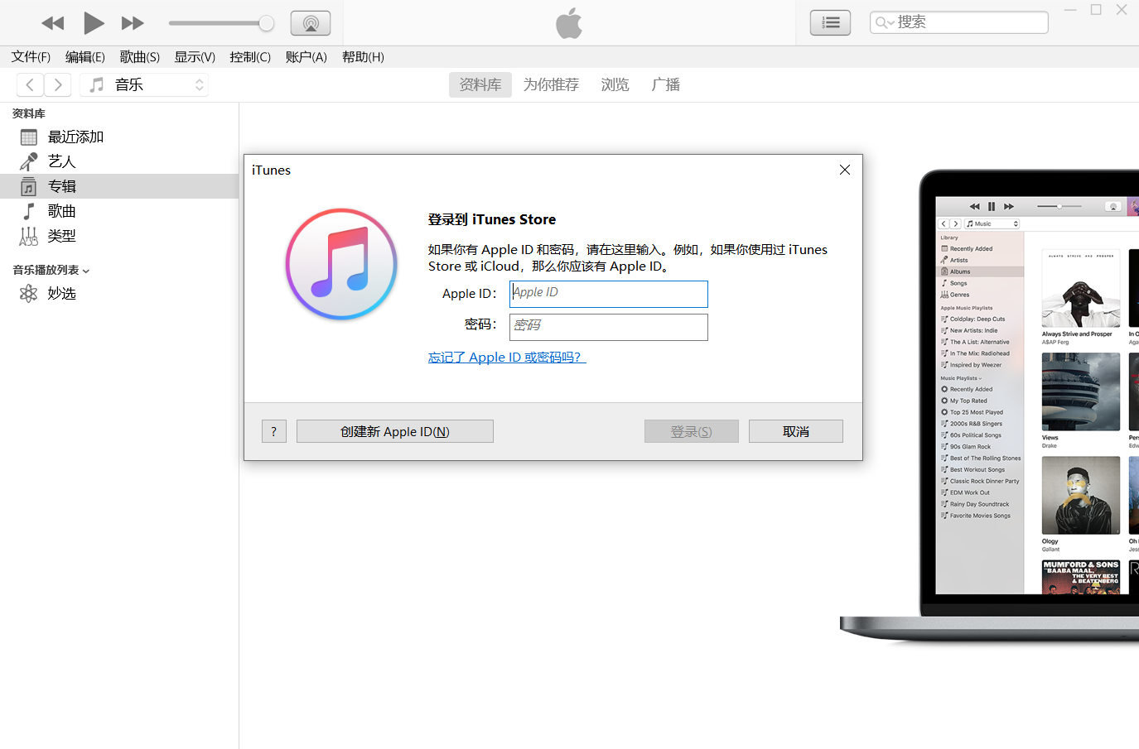Click the microphone icon next to 艺人
Image resolution: width=1139 pixels, height=749 pixels.
[x=29, y=161]
